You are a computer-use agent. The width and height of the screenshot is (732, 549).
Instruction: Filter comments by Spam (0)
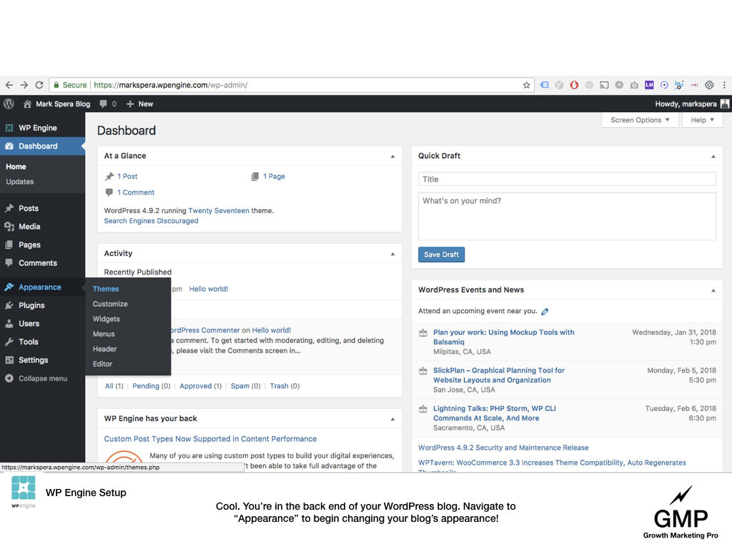pyautogui.click(x=246, y=386)
